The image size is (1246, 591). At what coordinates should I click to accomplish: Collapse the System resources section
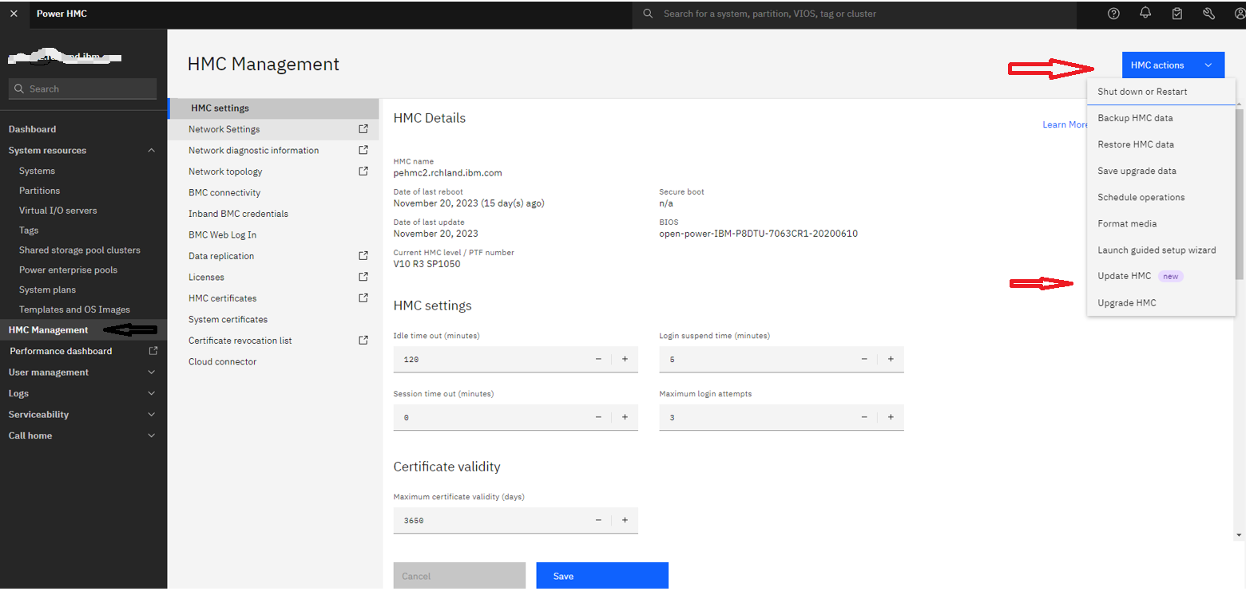pyautogui.click(x=152, y=150)
